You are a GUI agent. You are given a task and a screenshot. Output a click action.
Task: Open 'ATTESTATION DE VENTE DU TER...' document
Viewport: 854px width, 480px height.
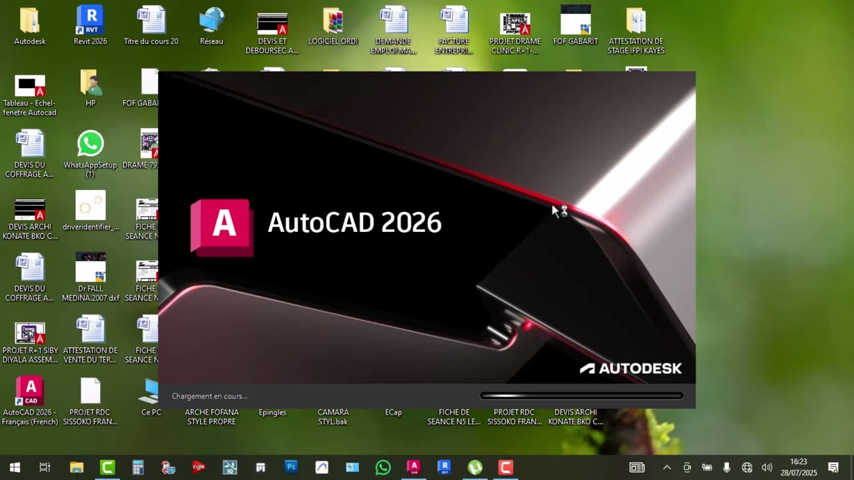click(90, 339)
